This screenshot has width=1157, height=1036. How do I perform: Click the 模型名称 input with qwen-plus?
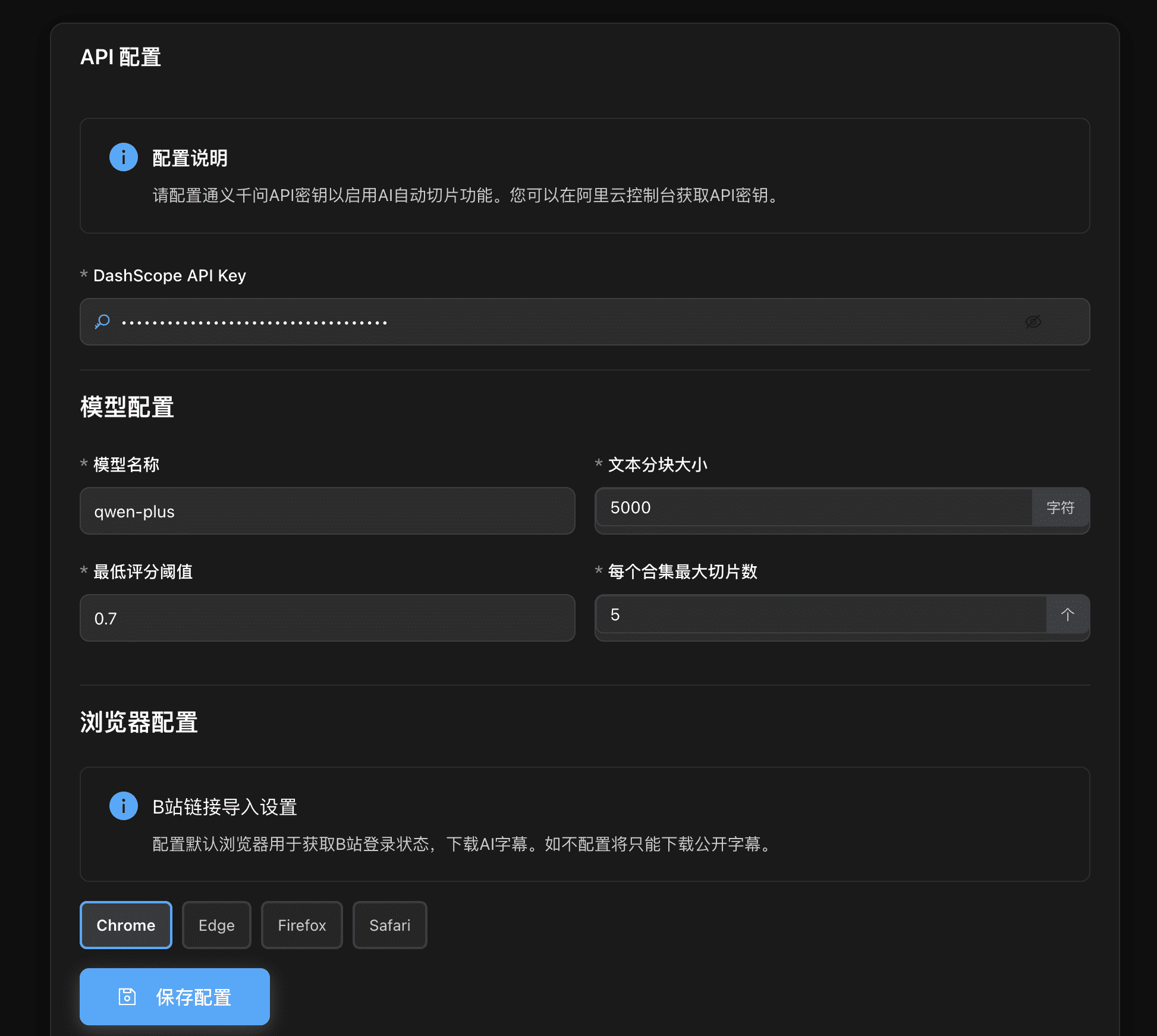[x=327, y=511]
